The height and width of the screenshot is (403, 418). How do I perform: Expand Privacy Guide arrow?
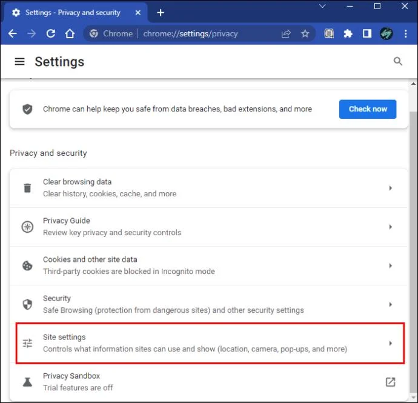point(390,227)
